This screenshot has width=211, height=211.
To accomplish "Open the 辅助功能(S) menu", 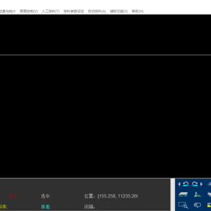I will pyautogui.click(x=119, y=11).
